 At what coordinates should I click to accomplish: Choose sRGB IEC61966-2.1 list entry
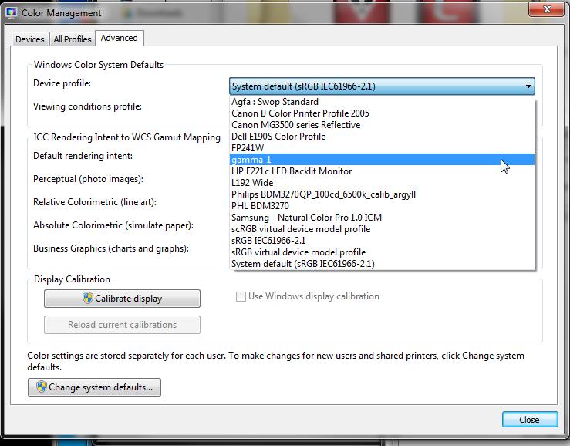coord(382,241)
